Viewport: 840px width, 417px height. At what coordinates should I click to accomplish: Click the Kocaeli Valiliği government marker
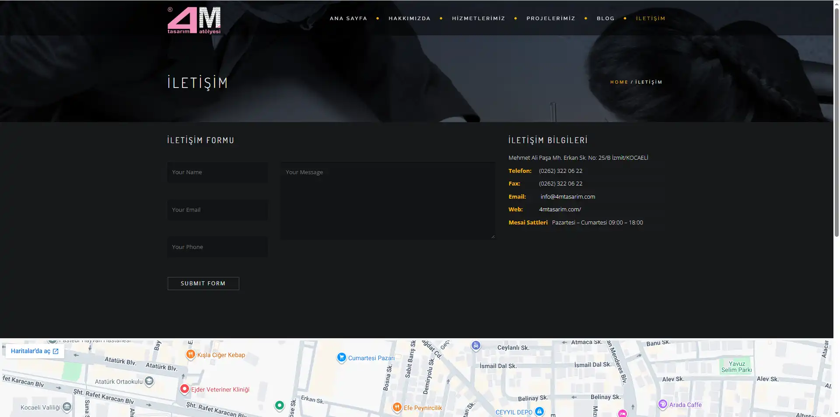point(67,407)
